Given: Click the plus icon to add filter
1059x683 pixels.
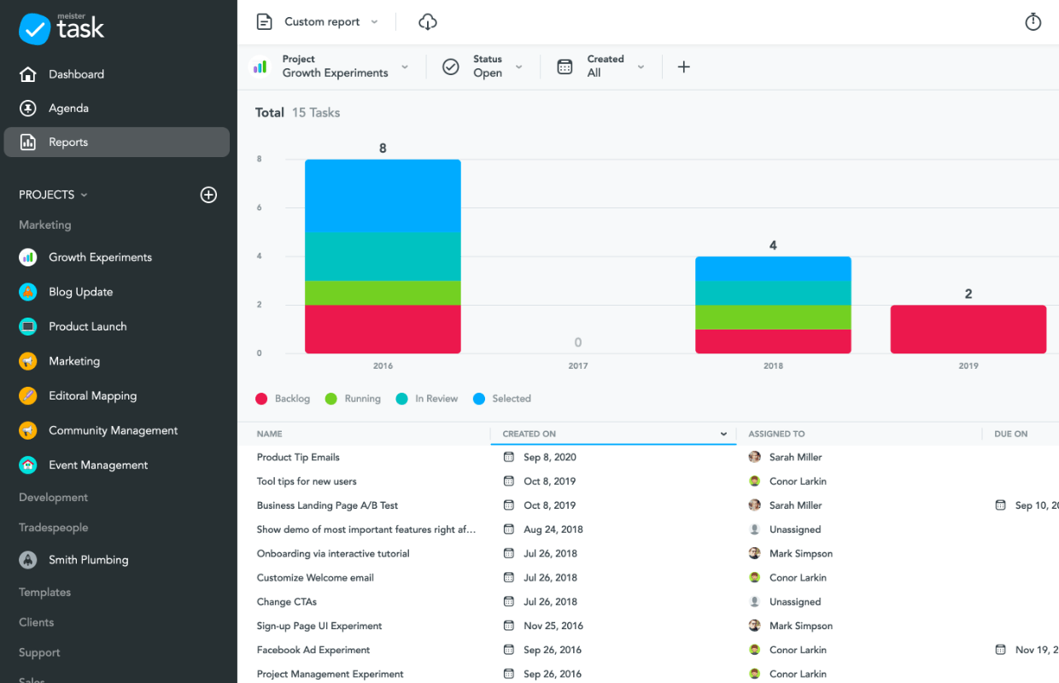Looking at the screenshot, I should (x=683, y=67).
